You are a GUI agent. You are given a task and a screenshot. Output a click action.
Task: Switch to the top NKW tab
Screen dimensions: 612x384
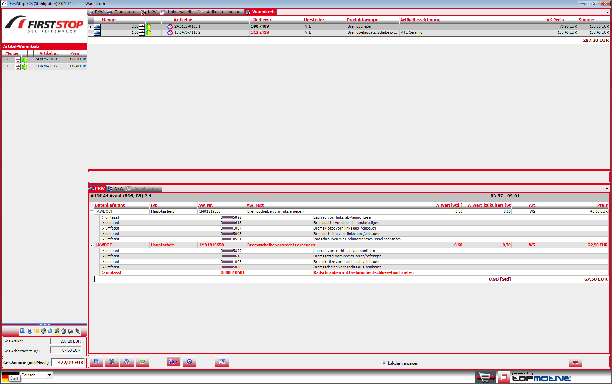[149, 12]
